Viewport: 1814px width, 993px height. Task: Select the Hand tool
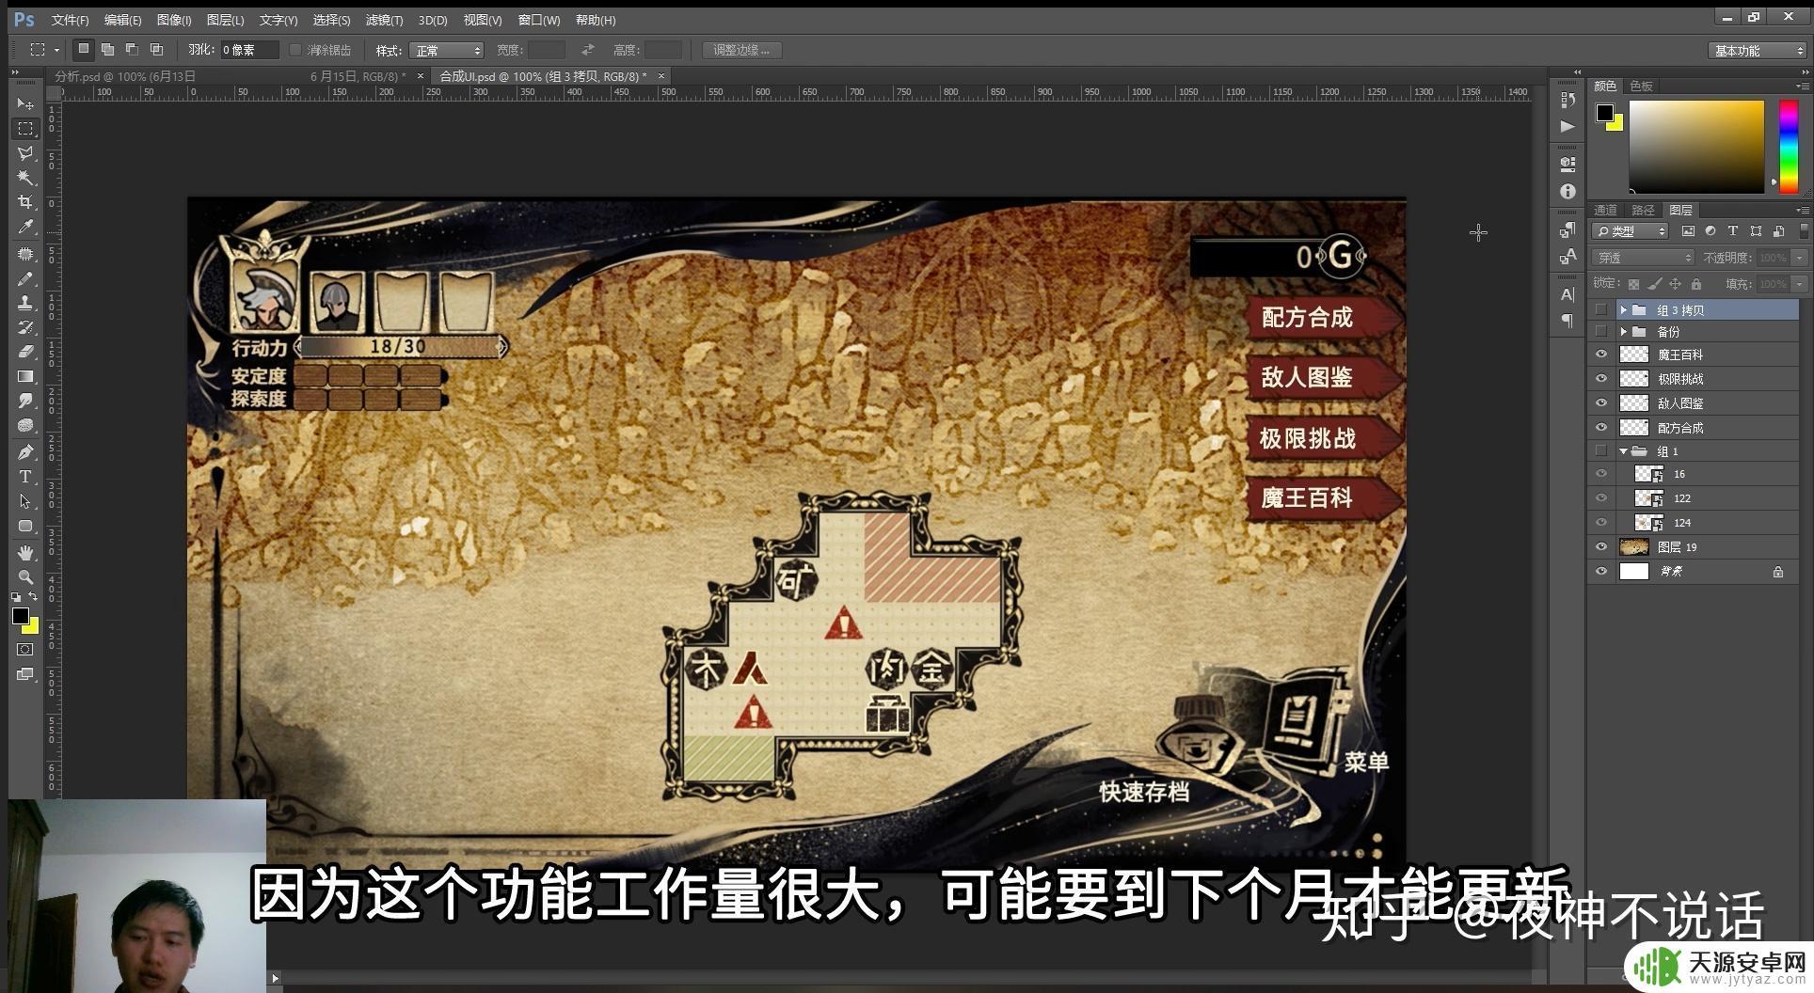point(25,553)
